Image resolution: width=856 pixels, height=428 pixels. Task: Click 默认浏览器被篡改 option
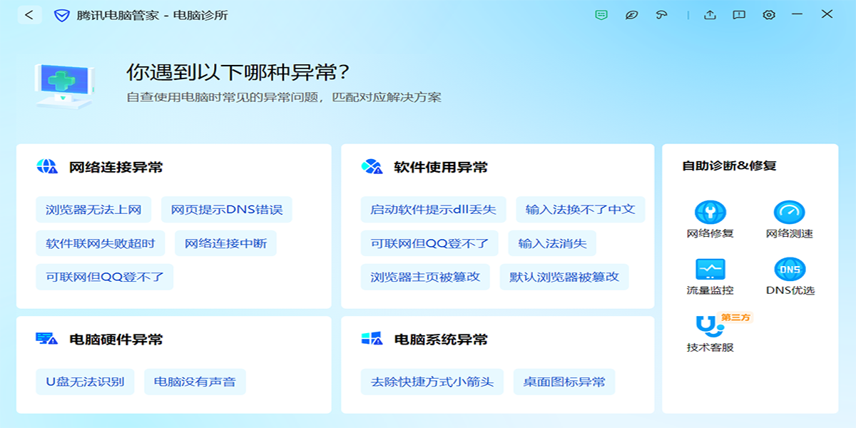click(x=564, y=277)
